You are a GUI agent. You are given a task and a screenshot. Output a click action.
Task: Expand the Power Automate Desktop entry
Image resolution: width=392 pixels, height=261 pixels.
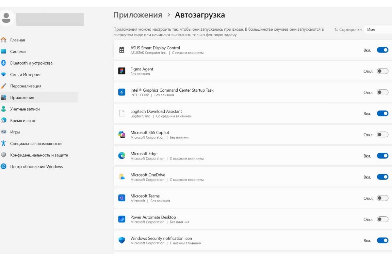click(x=229, y=219)
